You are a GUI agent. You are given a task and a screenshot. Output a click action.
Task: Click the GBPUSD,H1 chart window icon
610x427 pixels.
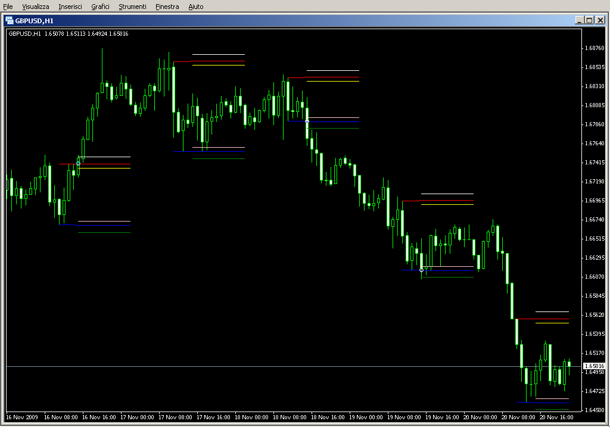[x=10, y=21]
